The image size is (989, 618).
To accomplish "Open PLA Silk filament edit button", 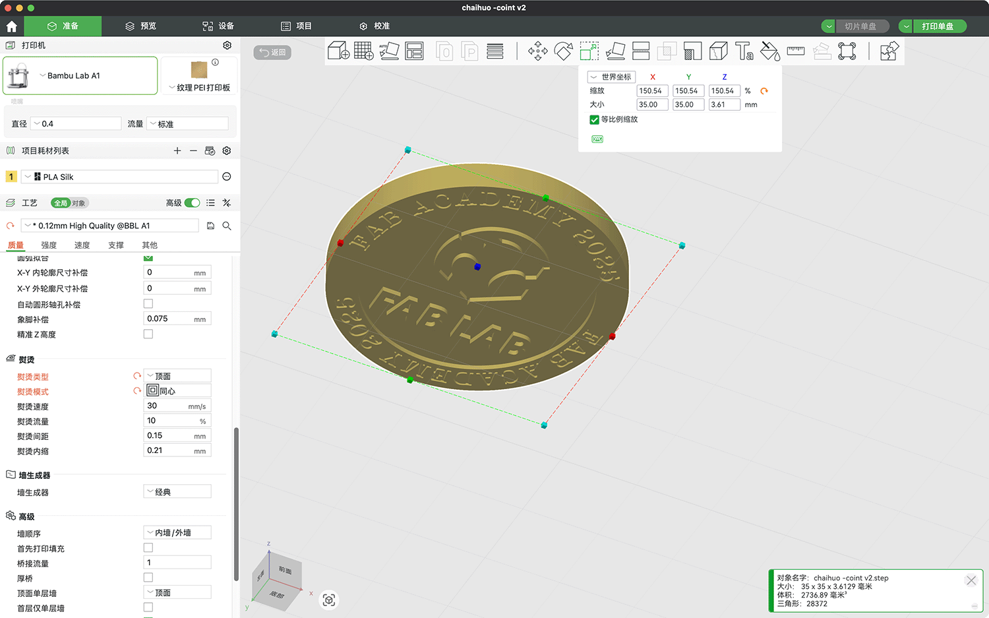I will 227,177.
